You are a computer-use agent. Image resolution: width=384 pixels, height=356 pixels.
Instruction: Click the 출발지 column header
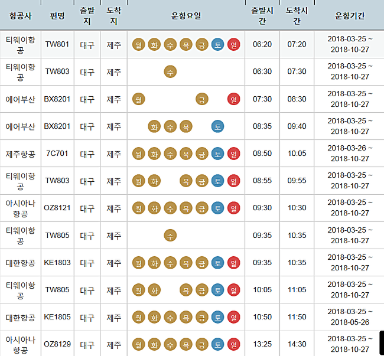[x=87, y=16]
